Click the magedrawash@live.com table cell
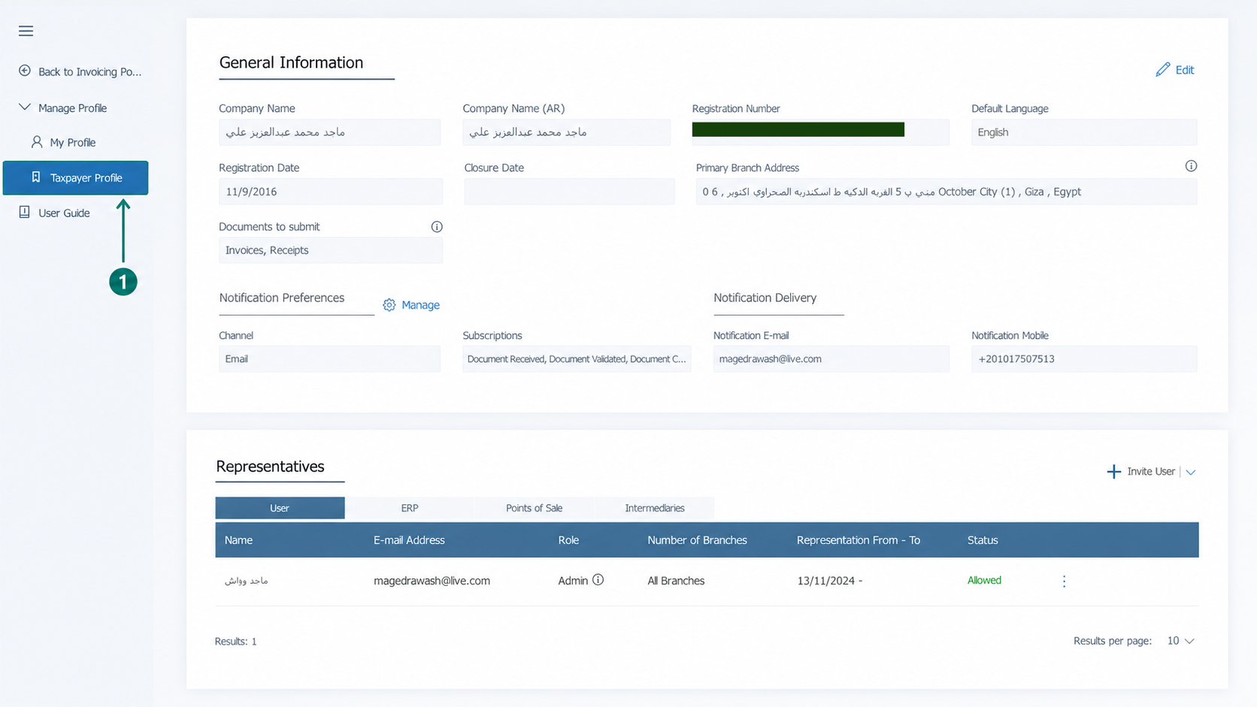Image resolution: width=1257 pixels, height=707 pixels. [x=432, y=581]
